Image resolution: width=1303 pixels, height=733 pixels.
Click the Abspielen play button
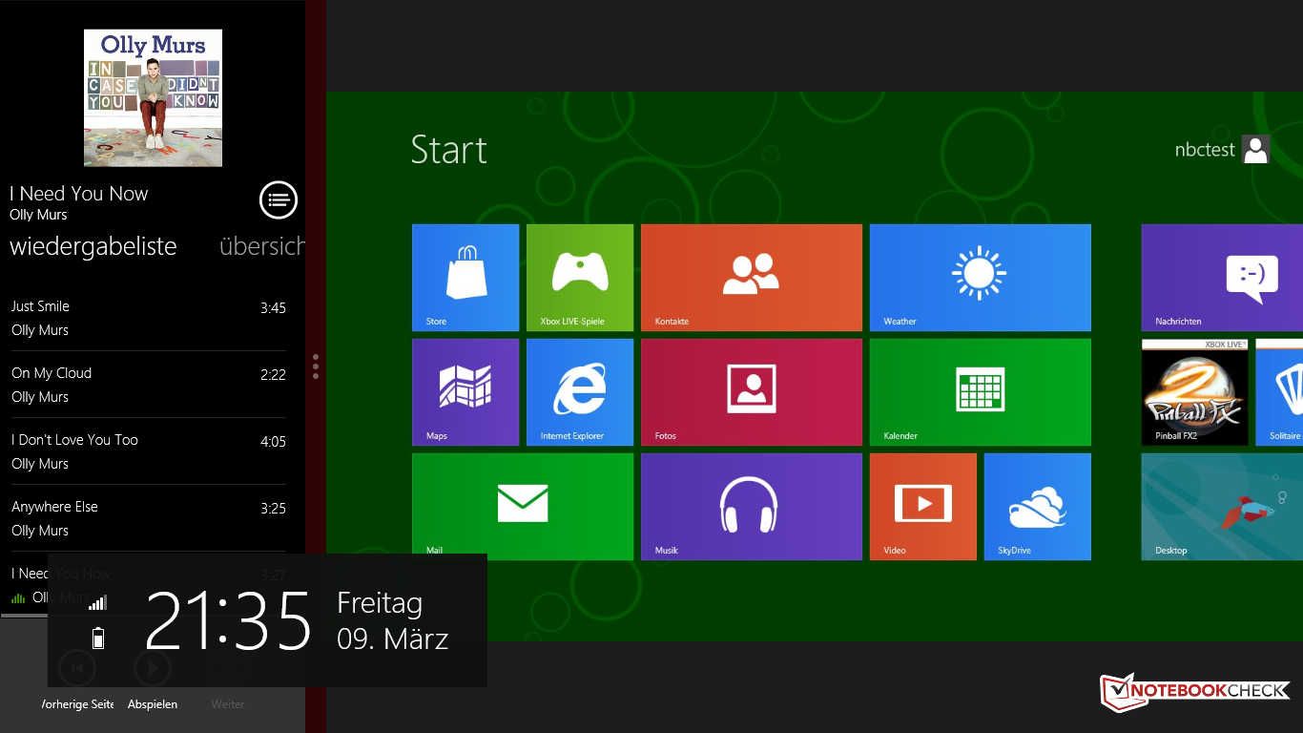(x=153, y=669)
